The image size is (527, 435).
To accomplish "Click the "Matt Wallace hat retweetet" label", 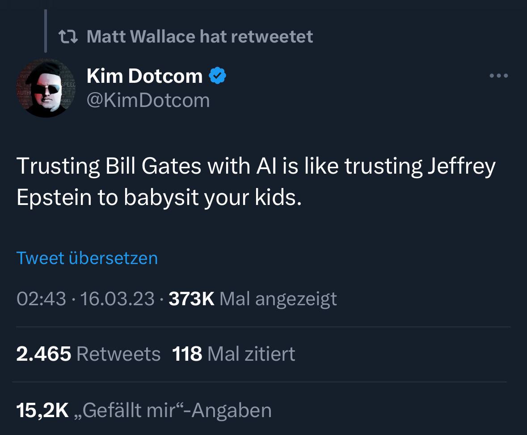I will pyautogui.click(x=200, y=36).
